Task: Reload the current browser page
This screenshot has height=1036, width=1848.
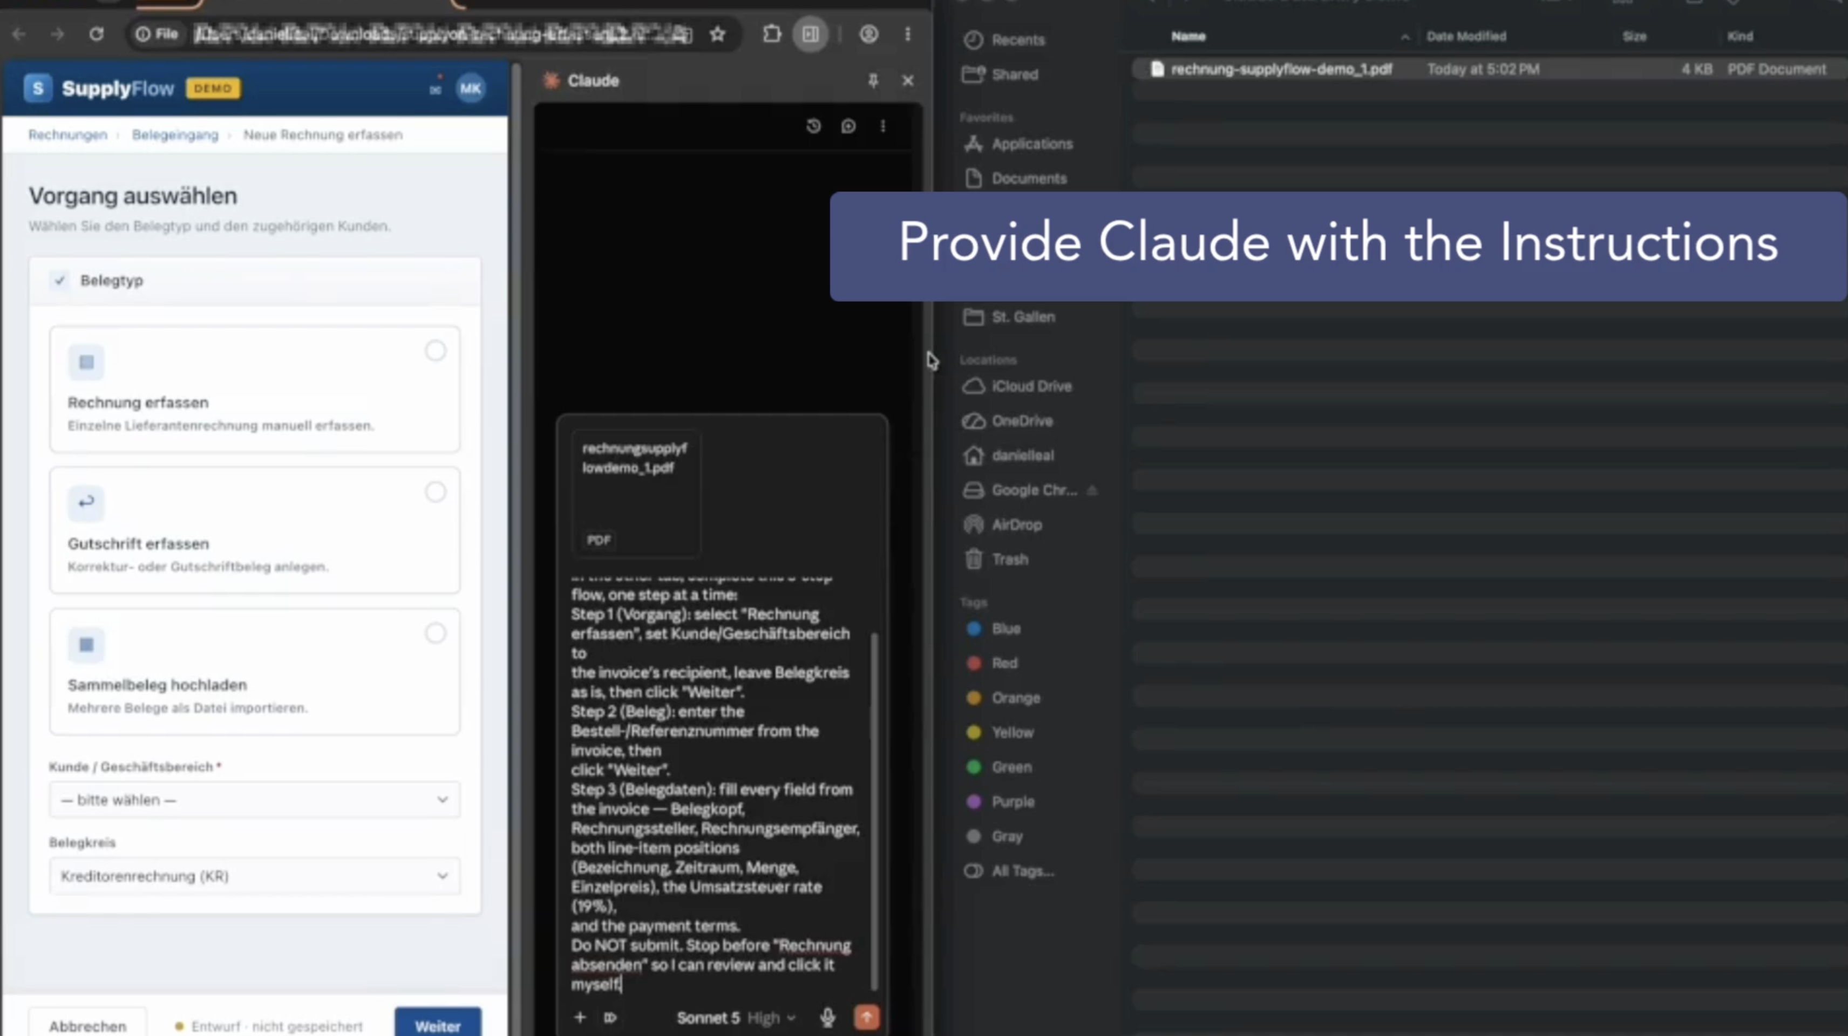Action: pyautogui.click(x=96, y=33)
